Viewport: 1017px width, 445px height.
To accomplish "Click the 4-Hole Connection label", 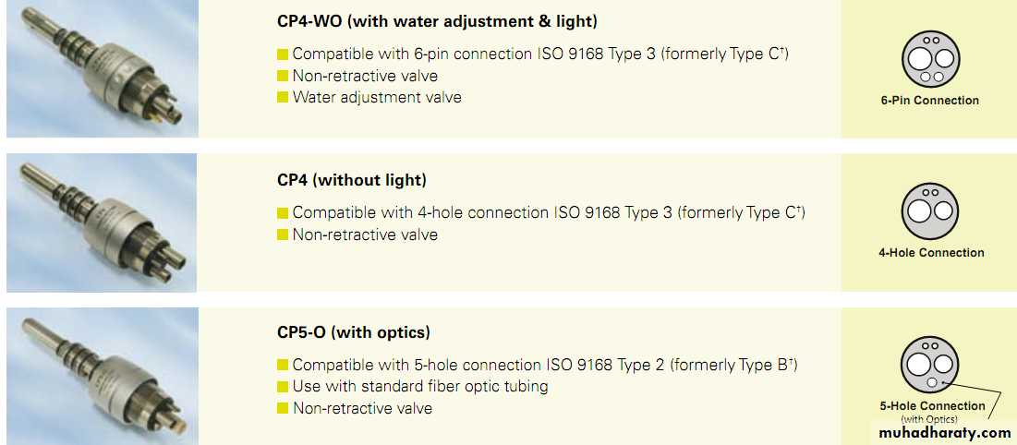I will (931, 253).
